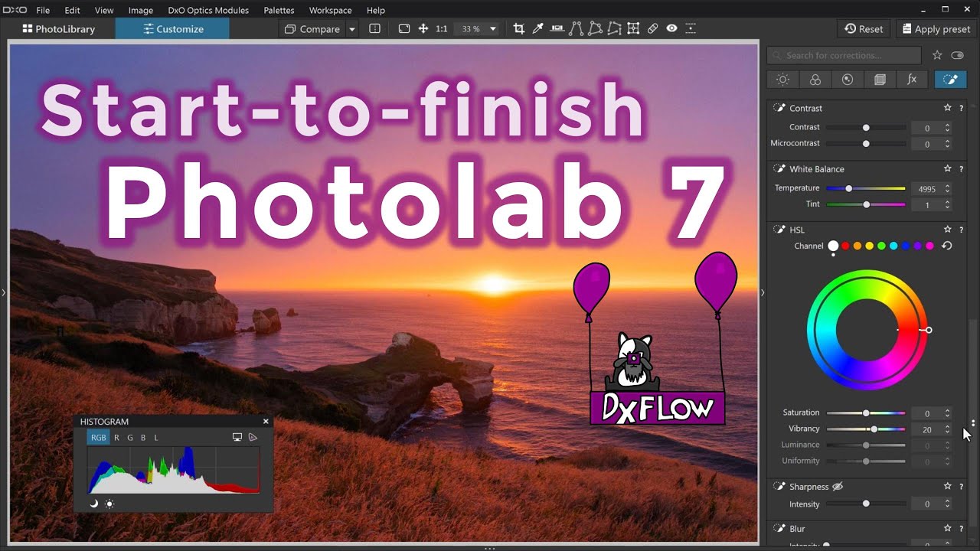Activate the Move/pan hand tool
This screenshot has height=551, width=980.
(x=423, y=29)
